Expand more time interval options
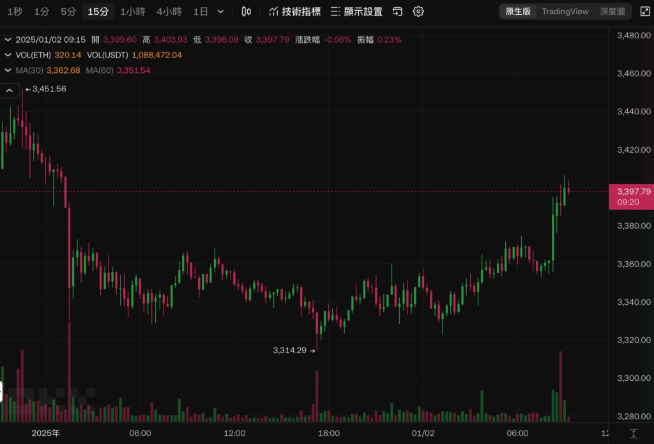Screen dimensions: 654x444 220,11
